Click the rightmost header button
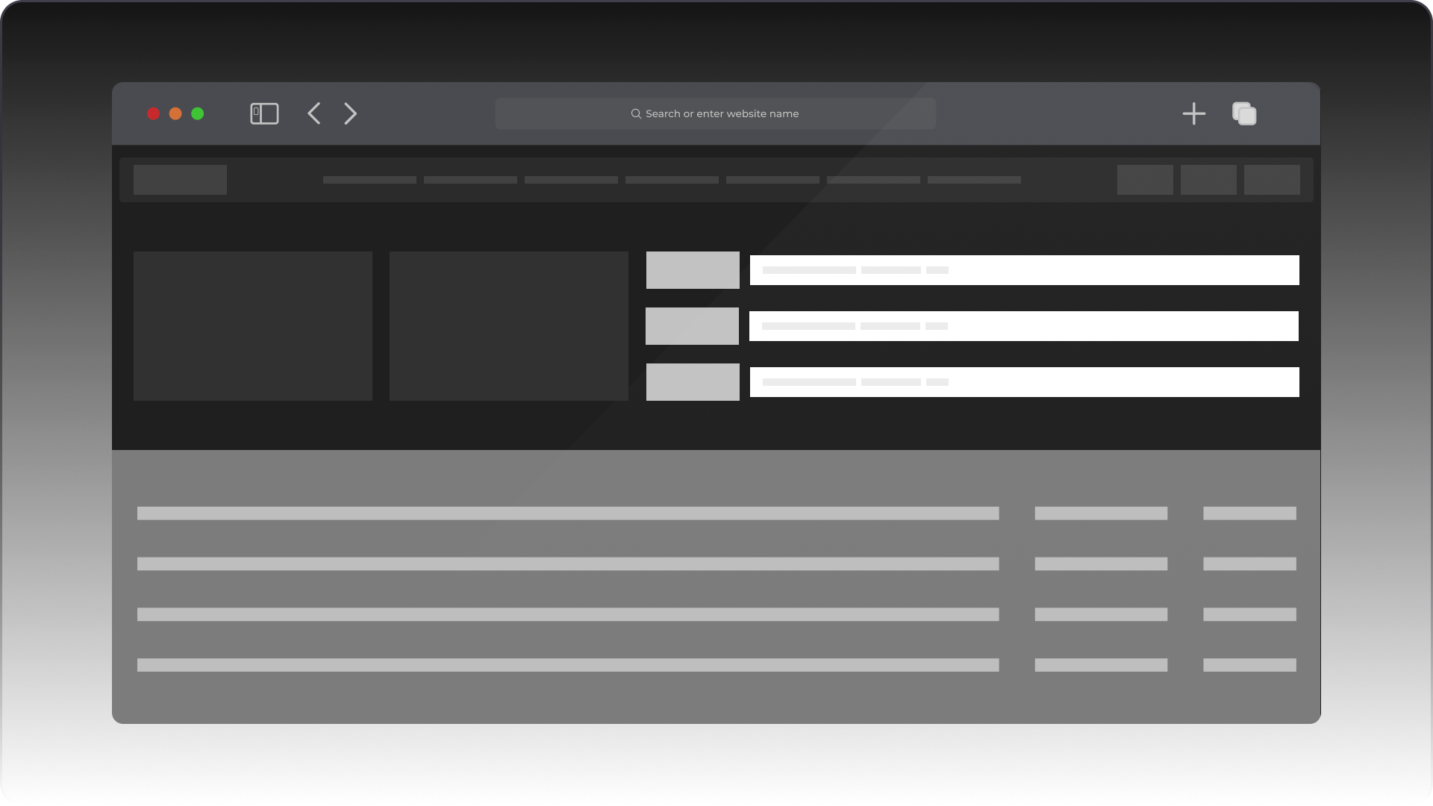 pos(1272,180)
